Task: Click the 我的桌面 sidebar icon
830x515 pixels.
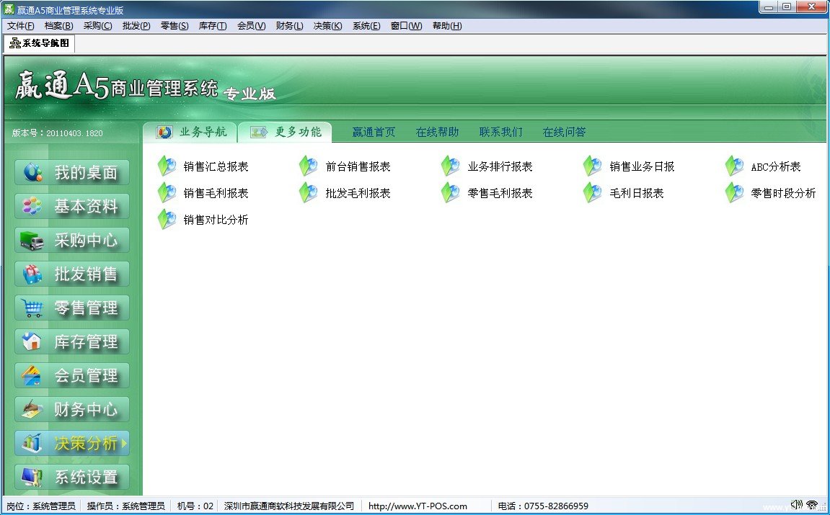Action: [x=32, y=172]
